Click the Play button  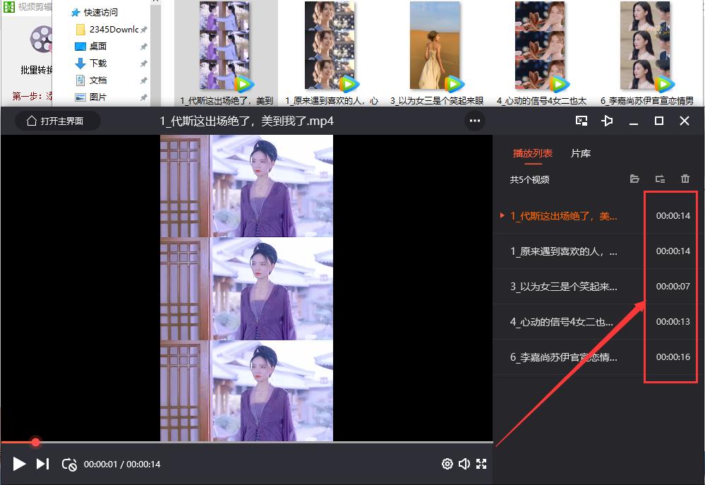[x=19, y=464]
